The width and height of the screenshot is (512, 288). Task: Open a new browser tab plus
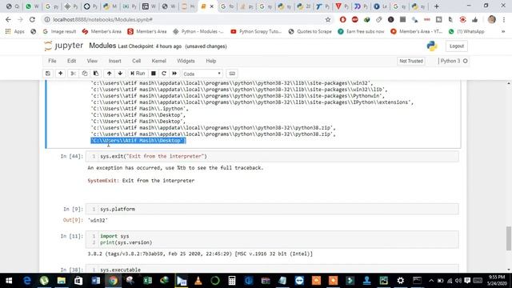[436, 6]
